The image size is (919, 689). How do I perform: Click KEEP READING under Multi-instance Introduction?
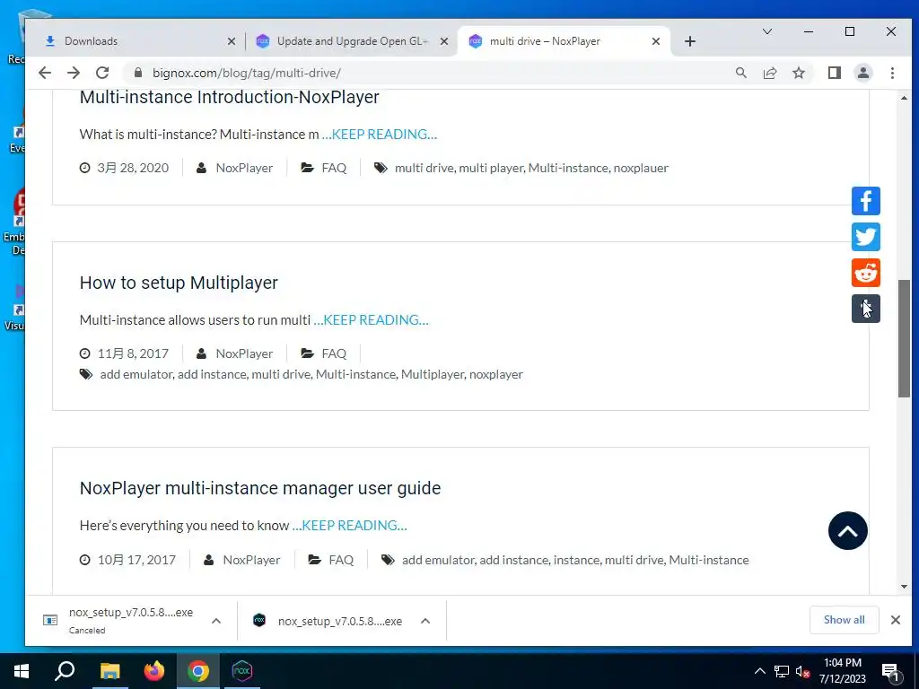(380, 135)
